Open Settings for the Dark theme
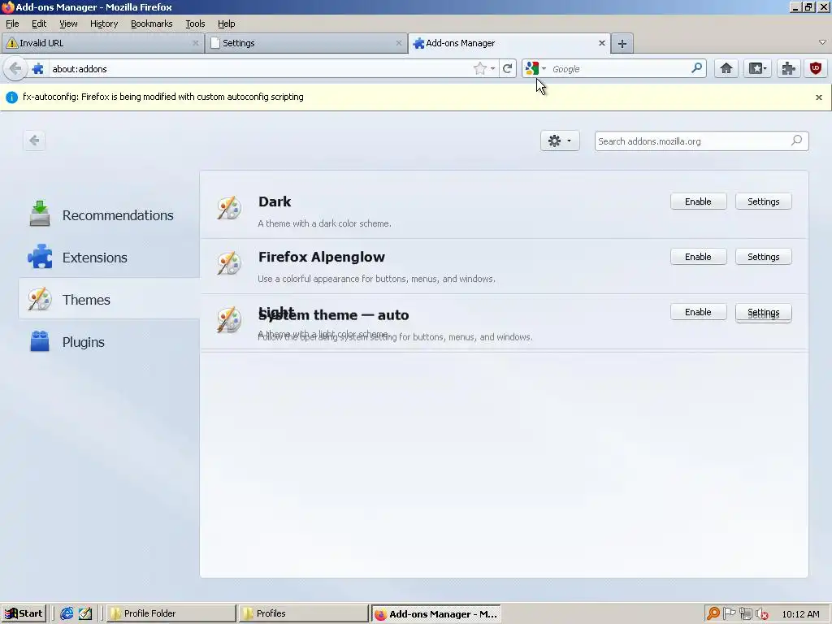Screen dimensions: 832x624 point(764,201)
